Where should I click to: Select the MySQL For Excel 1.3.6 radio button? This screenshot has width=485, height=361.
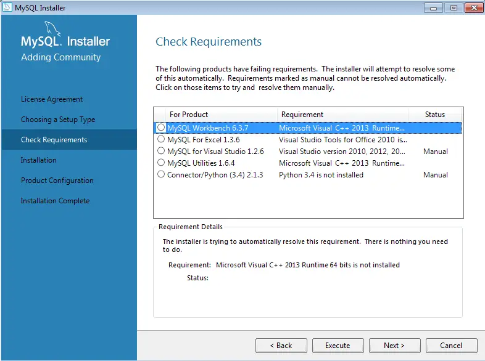pos(161,139)
